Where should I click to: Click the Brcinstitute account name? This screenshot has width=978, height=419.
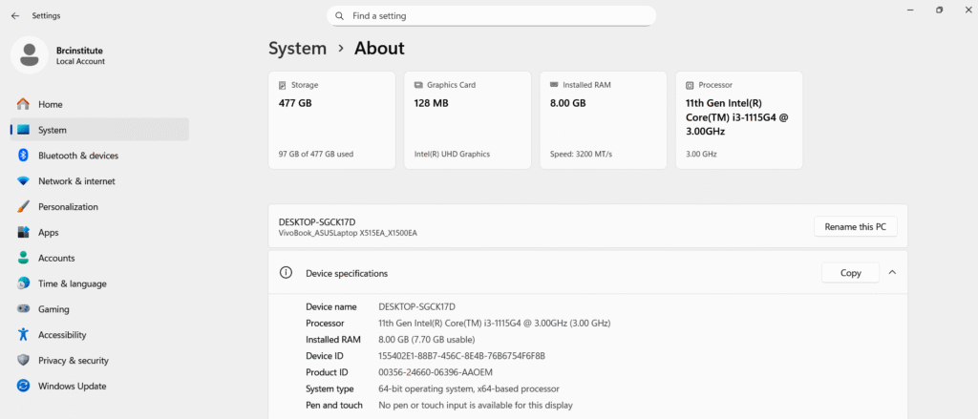coord(79,51)
